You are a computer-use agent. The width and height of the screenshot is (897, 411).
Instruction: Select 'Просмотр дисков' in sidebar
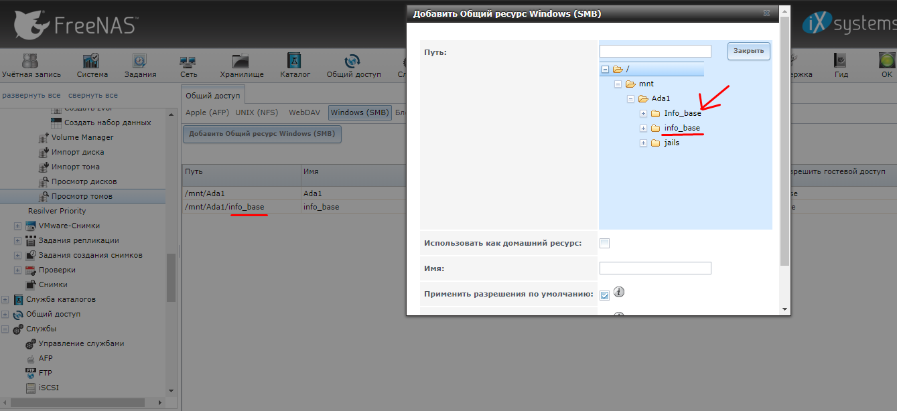[84, 181]
